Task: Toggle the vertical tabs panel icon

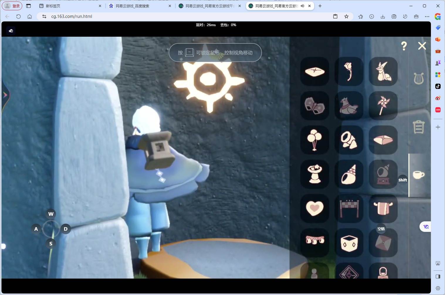Action: 28,6
